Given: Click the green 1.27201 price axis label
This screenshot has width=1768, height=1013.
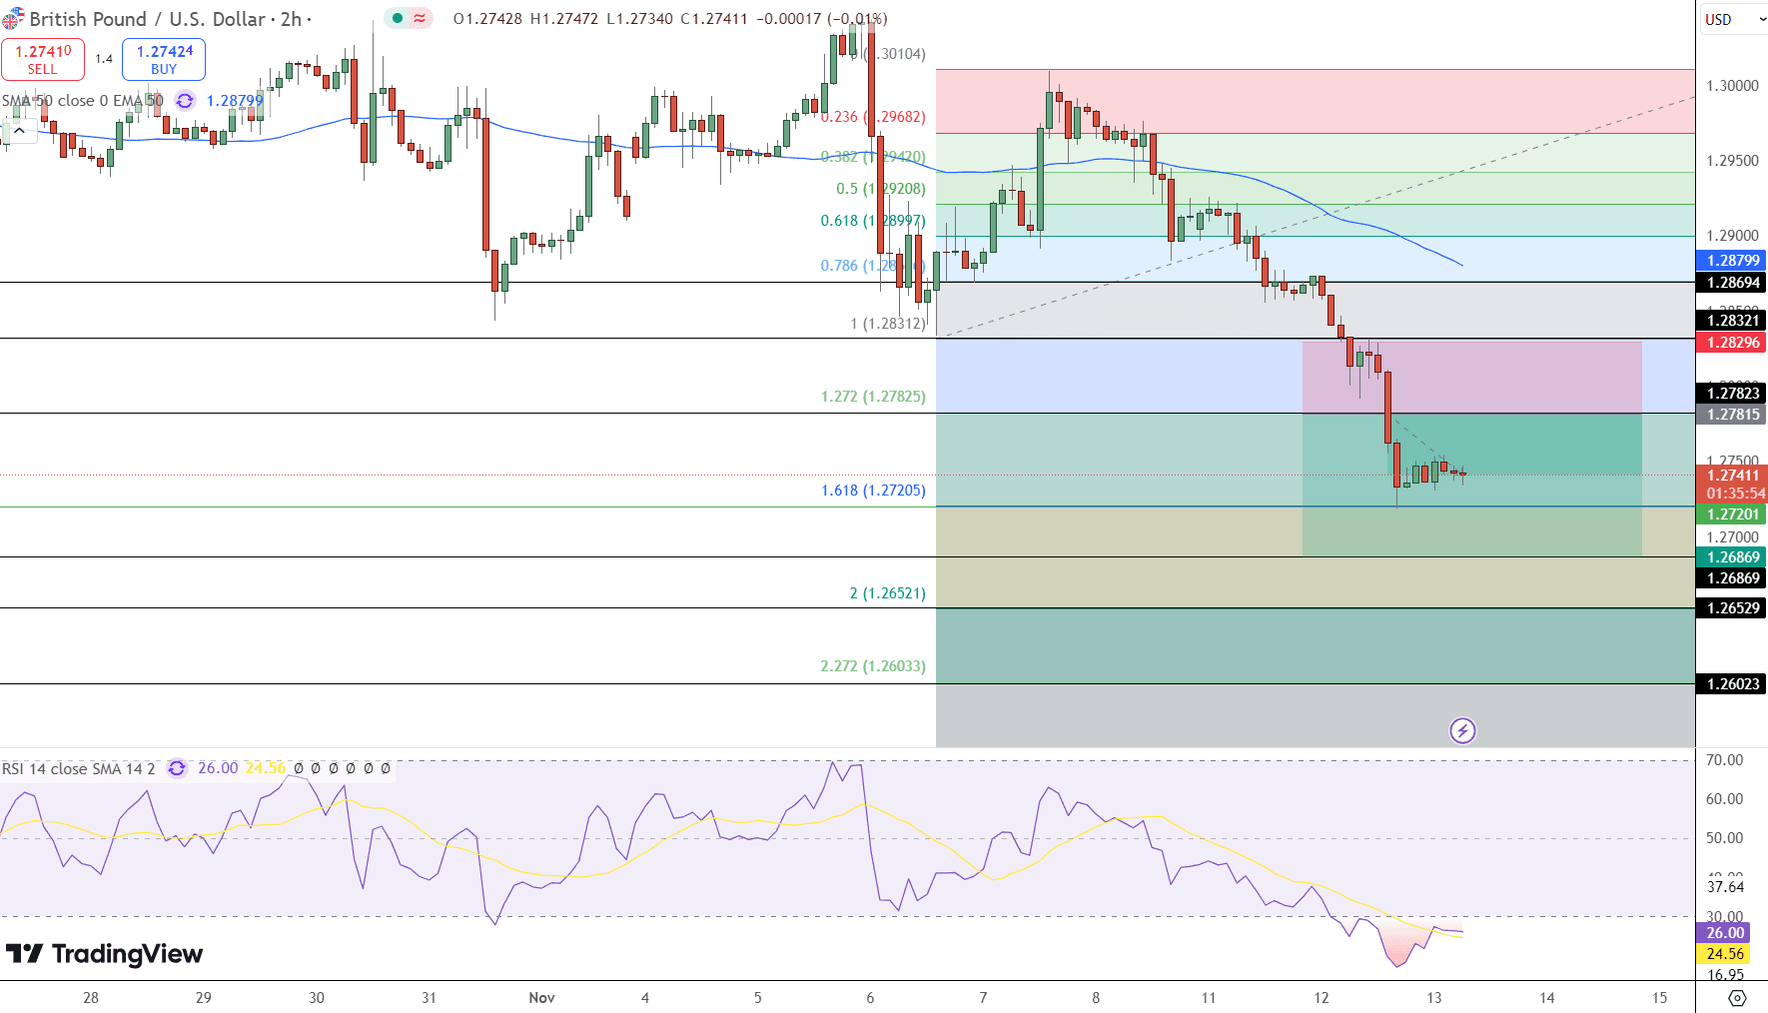Looking at the screenshot, I should coord(1732,514).
